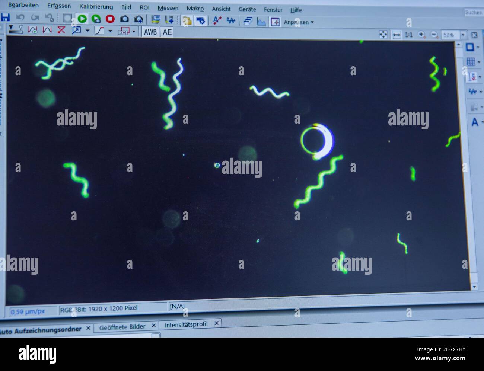484x371 pixels.
Task: Click the black-white level gradient icon
Action: (x=15, y=29)
